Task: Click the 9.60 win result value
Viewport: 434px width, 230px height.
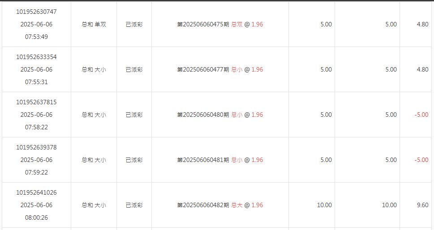Action: [x=422, y=205]
